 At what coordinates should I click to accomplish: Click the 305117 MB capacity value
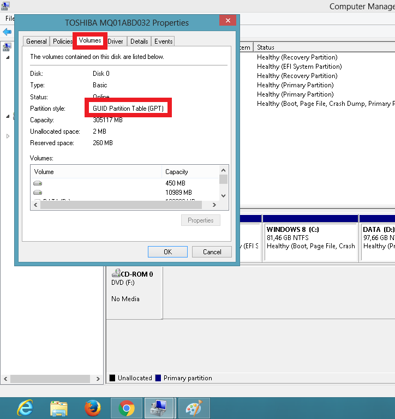(x=107, y=120)
